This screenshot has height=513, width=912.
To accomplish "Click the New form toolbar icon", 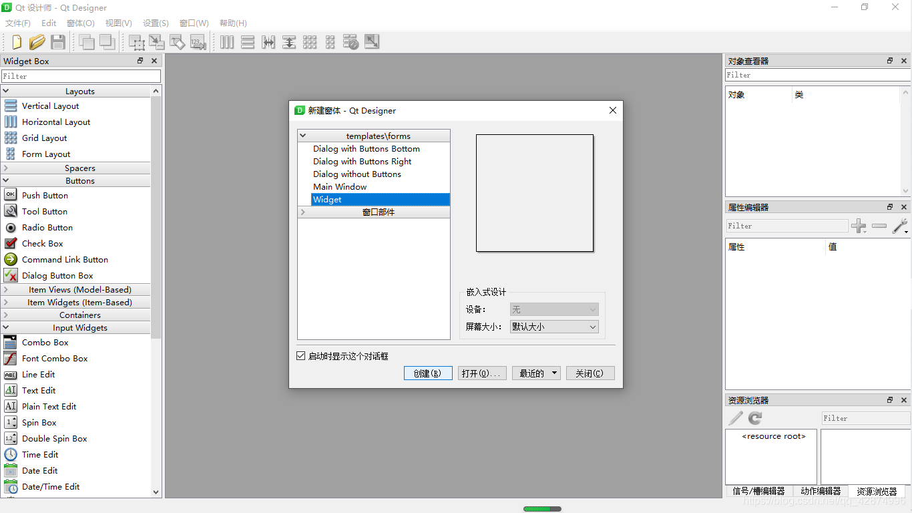I will point(16,42).
